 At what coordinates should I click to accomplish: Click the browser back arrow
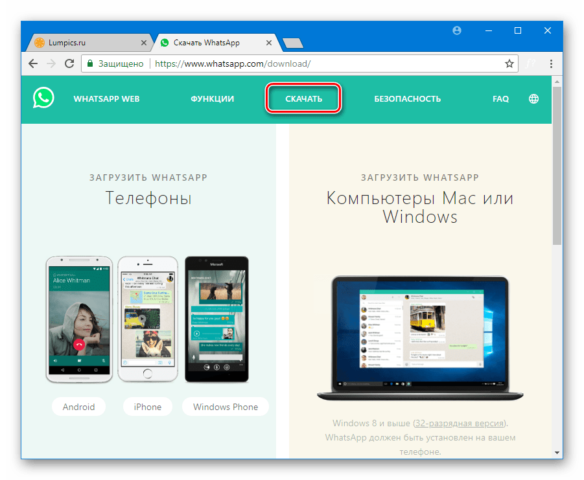[x=33, y=64]
